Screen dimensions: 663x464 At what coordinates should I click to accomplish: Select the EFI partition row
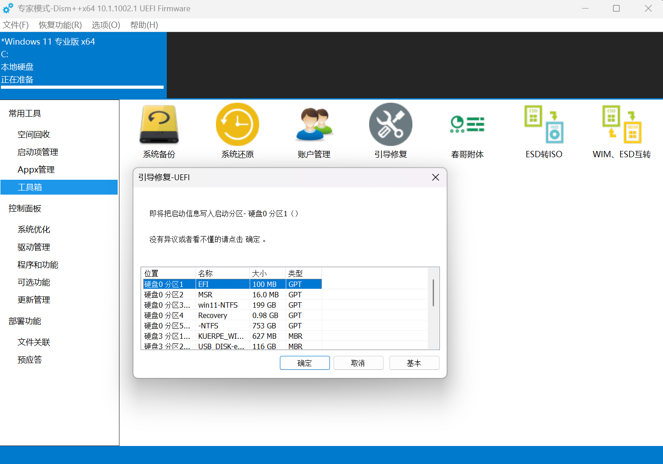click(x=232, y=284)
